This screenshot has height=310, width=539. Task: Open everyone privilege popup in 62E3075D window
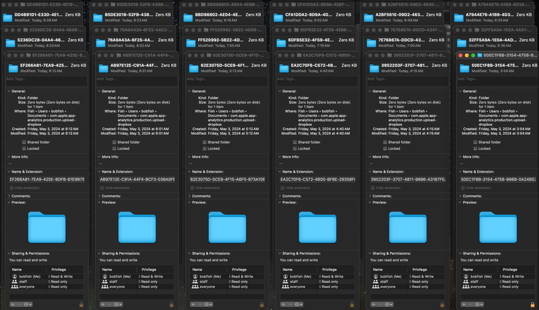pos(238,286)
